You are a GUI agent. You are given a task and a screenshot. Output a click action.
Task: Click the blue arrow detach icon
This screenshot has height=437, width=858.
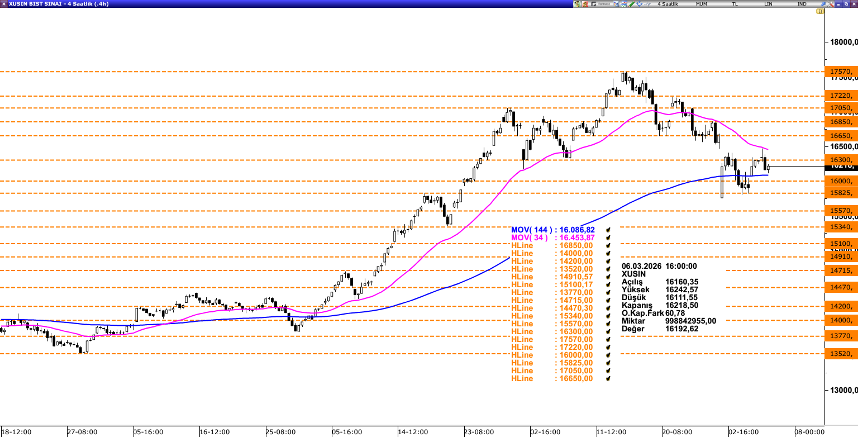pos(823,4)
